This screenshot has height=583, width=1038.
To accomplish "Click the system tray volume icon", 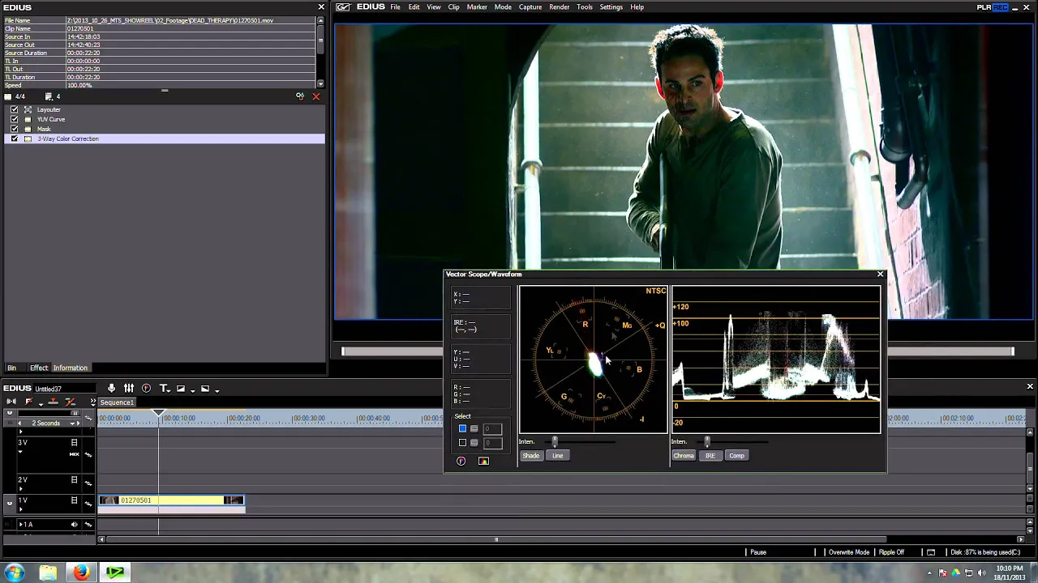I will coord(982,572).
